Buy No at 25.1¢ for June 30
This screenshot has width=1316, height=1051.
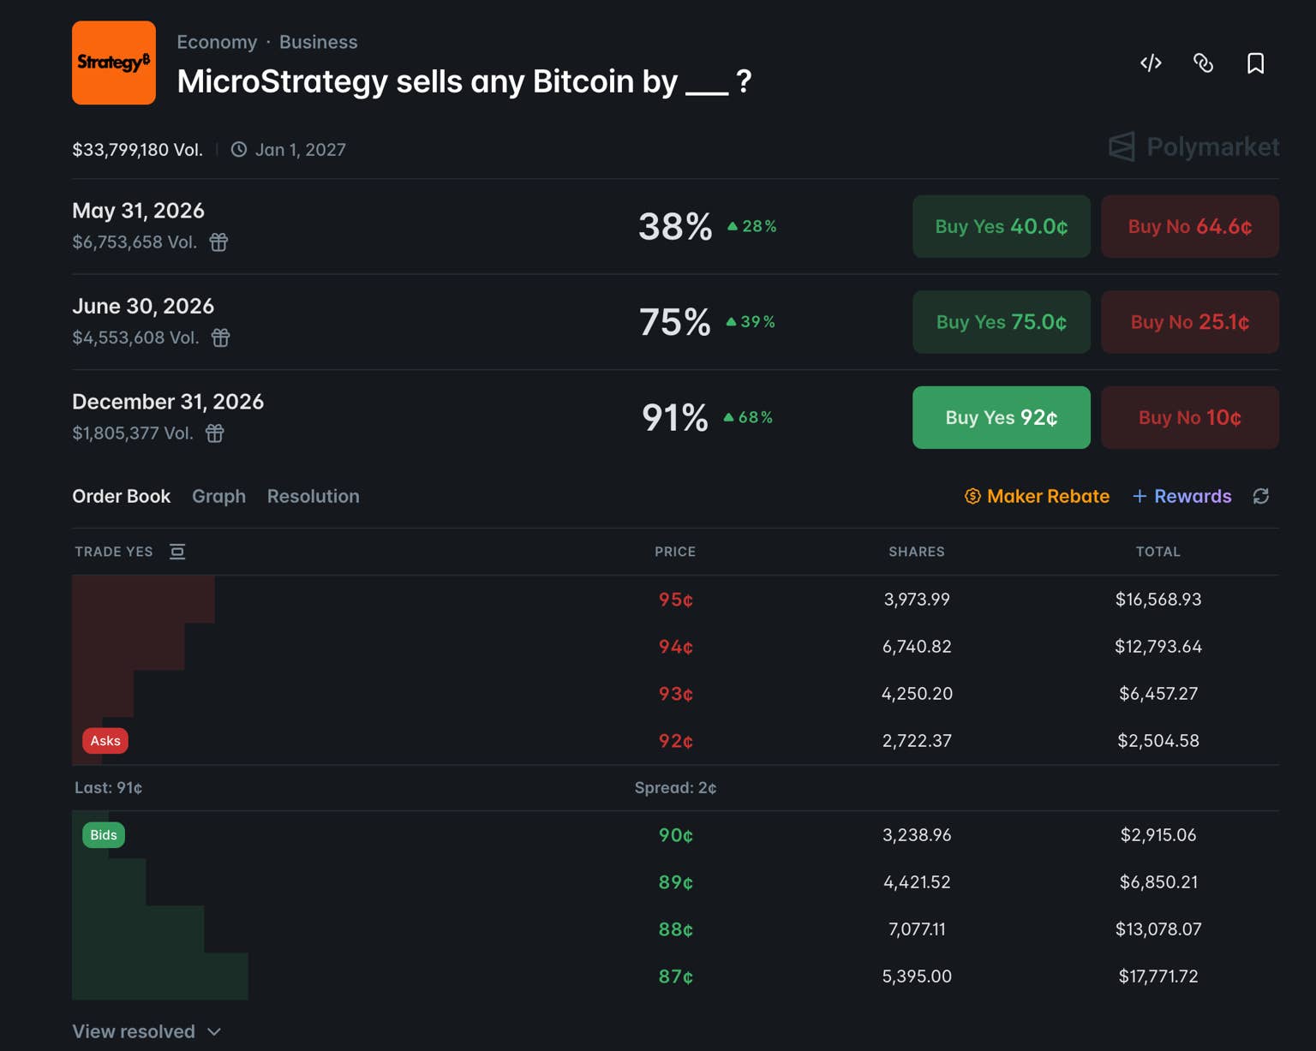(1189, 322)
